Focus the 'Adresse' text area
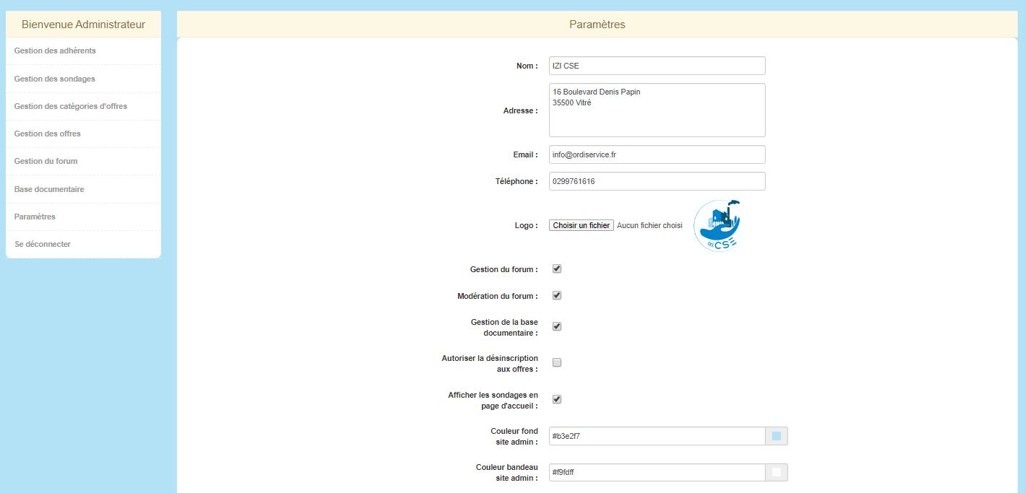The height and width of the screenshot is (493, 1025). 657,110
